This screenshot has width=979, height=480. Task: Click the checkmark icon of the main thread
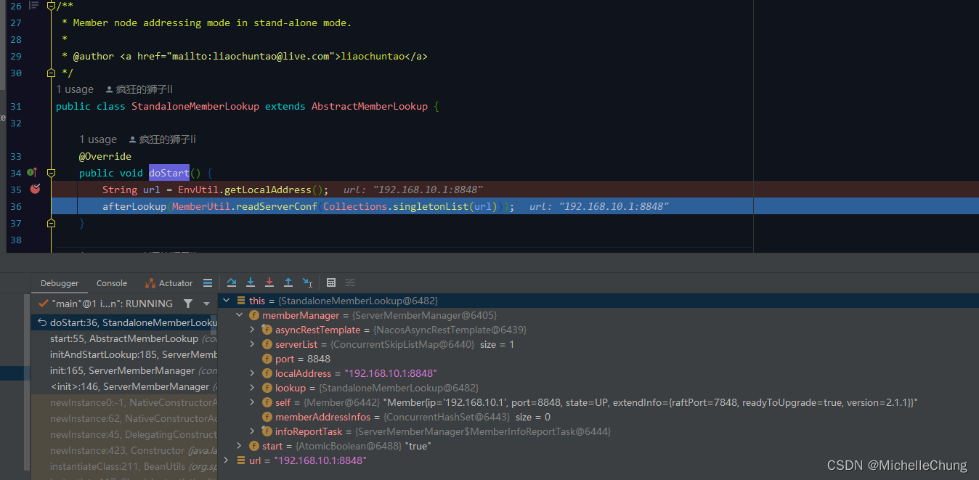[44, 304]
